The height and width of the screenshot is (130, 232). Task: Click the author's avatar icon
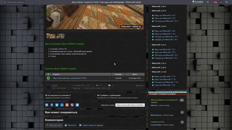click(x=49, y=87)
